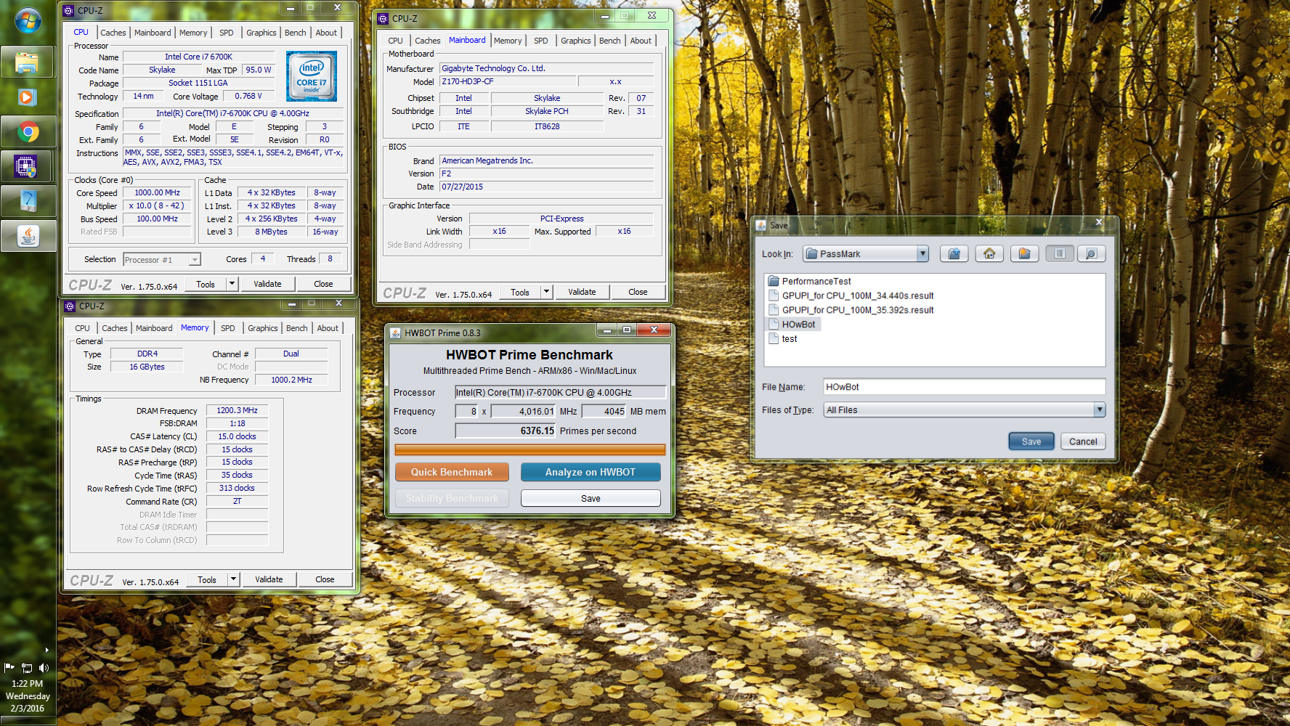Click CPU-Z title icon of Mainboard window

(383, 19)
